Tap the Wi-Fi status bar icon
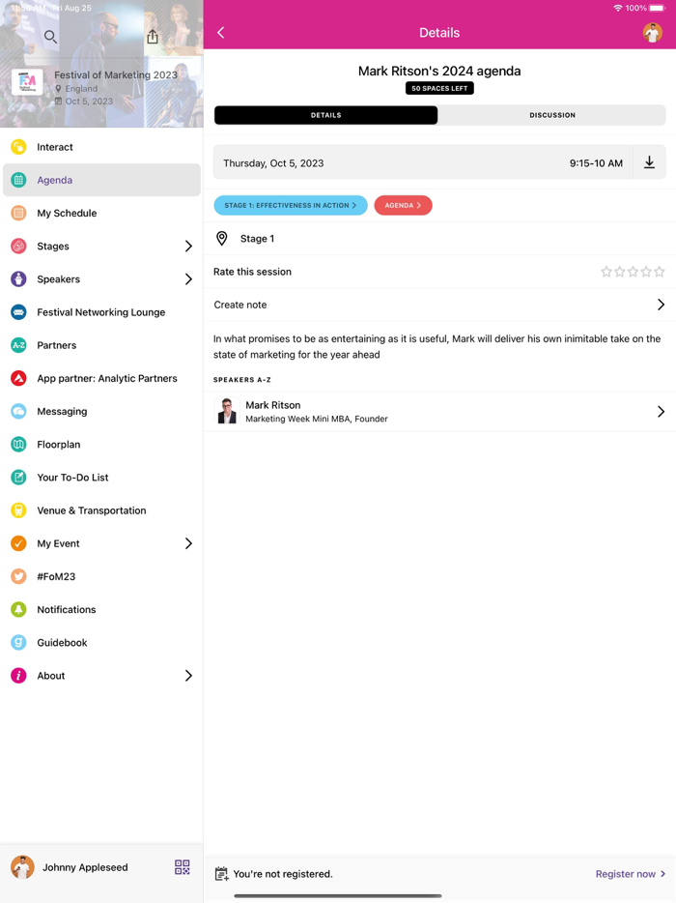676x903 pixels. pyautogui.click(x=618, y=8)
